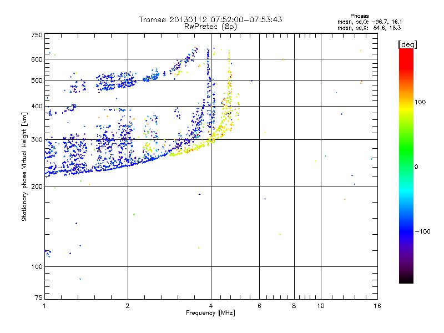Select the 'mean, sd,X: 84.6, 18.3' line

369,28
